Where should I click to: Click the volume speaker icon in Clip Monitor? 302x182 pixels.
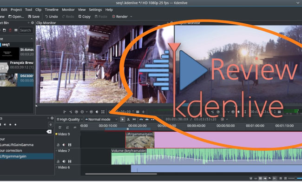pos(97,112)
